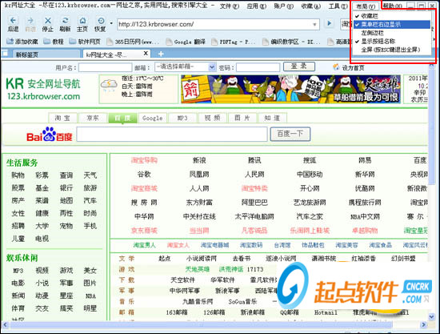The image size is (440, 334).
Task: Click the tab list square icon at left of tab bar
Action: point(5,53)
